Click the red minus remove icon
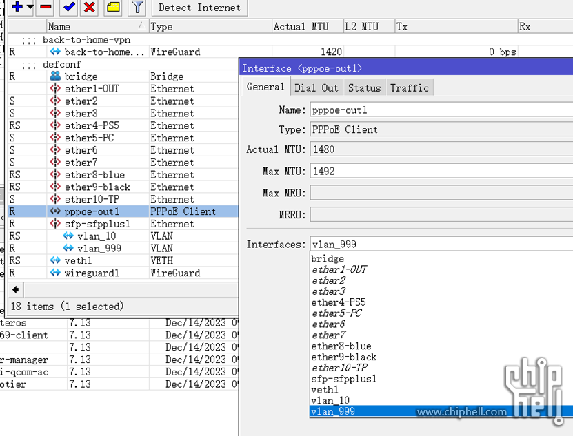This screenshot has width=573, height=436. (46, 7)
